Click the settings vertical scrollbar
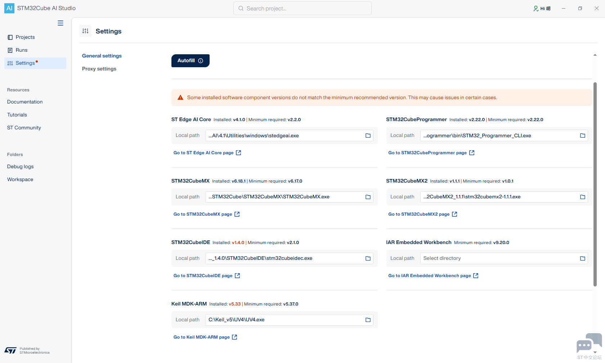The height and width of the screenshot is (363, 605). tap(595, 184)
